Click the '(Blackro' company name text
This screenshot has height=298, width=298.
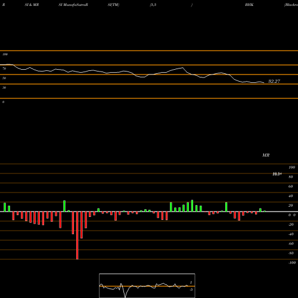point(291,5)
